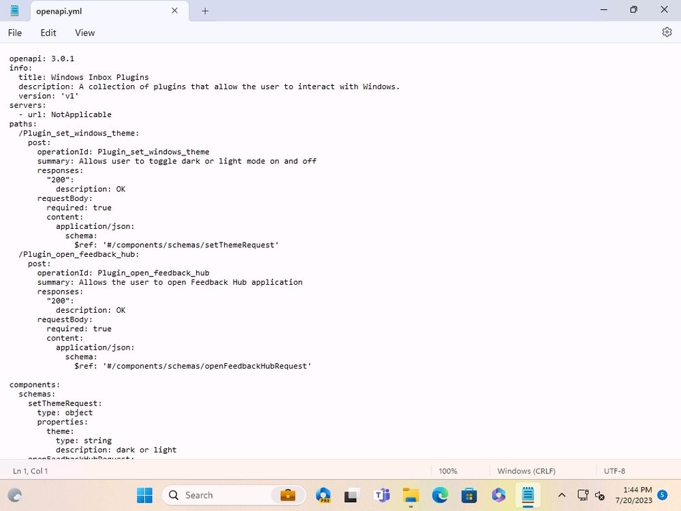Click the Notepad taskbar icon
The width and height of the screenshot is (681, 511).
(528, 495)
